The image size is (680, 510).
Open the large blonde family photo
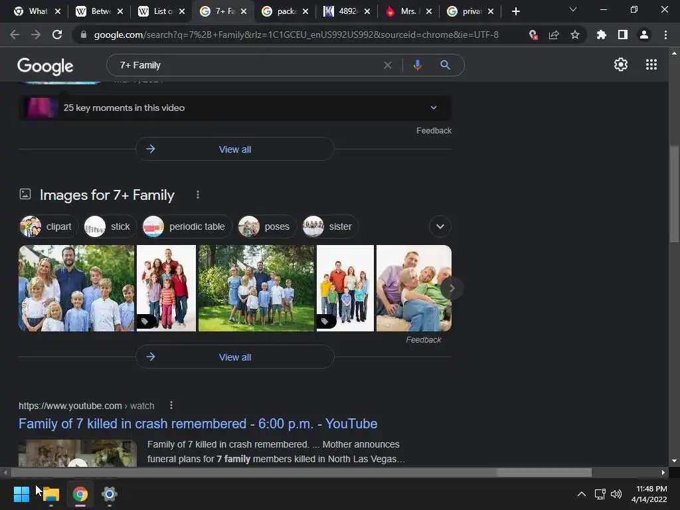pyautogui.click(x=76, y=288)
